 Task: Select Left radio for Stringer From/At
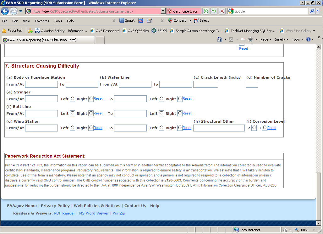coord(72,99)
